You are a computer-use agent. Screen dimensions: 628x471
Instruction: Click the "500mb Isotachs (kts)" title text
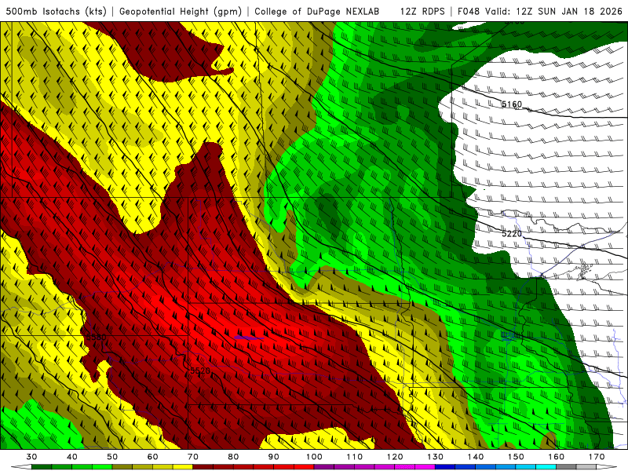56,11
